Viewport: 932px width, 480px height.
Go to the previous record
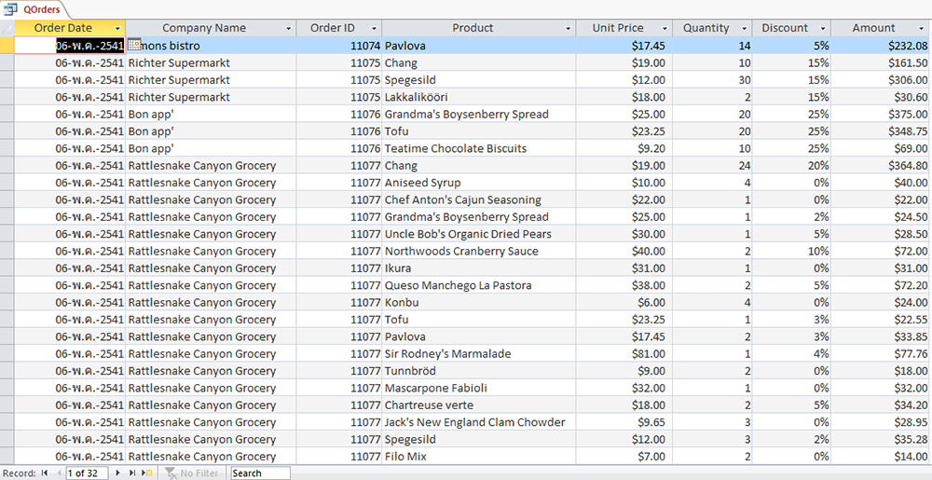tap(58, 473)
